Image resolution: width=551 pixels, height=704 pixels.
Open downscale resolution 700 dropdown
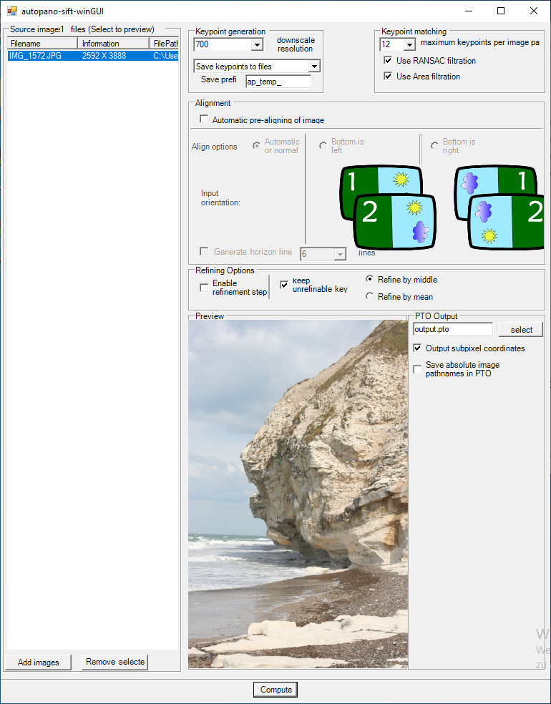coord(257,45)
